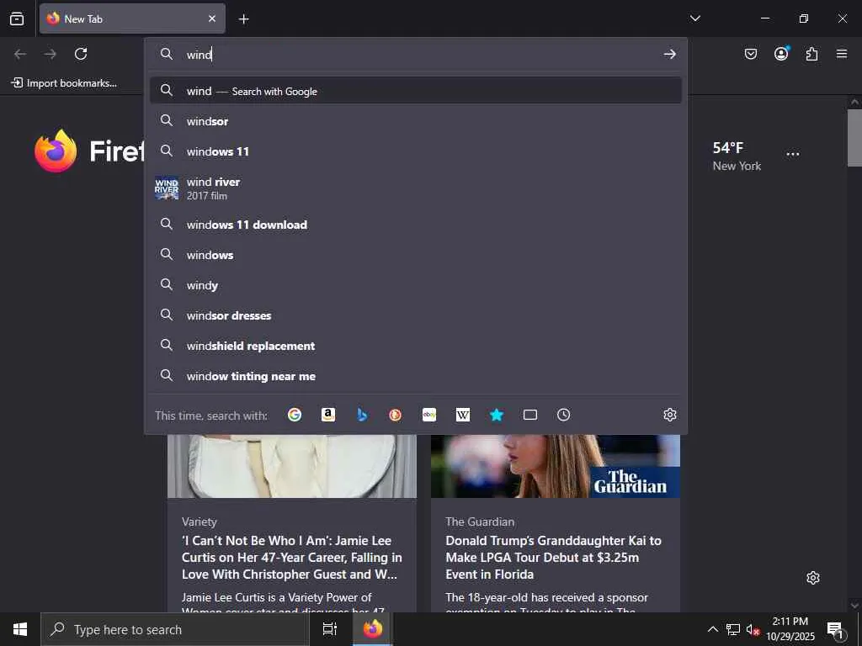Click Import bookmarks in the bookmarks toolbar

(64, 83)
